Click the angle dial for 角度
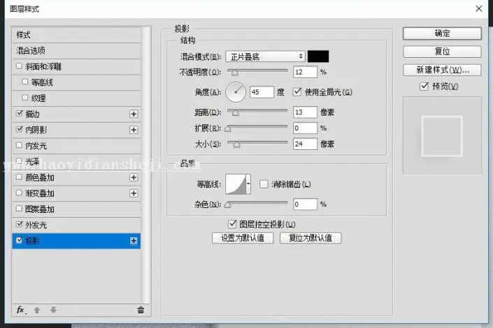Viewport: 493px width, 328px height. click(x=236, y=92)
